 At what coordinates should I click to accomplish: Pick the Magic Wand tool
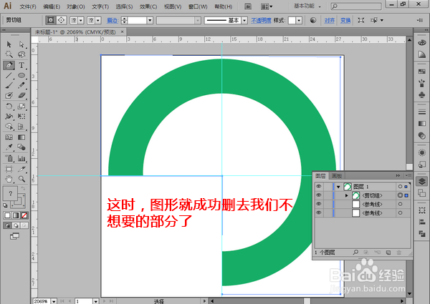(9, 54)
